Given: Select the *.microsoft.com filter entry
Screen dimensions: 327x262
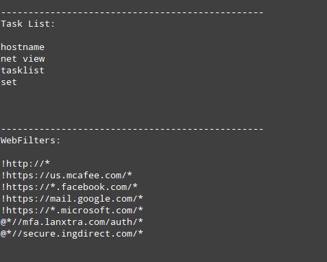Looking at the screenshot, I should click(x=72, y=211).
